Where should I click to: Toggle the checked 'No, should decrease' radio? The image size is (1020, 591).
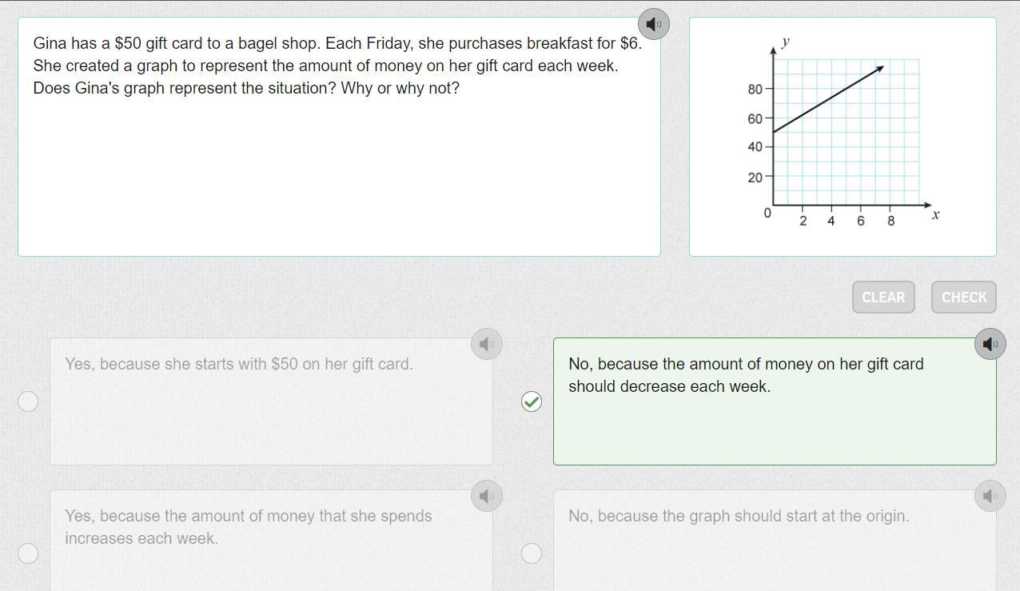[x=532, y=401]
